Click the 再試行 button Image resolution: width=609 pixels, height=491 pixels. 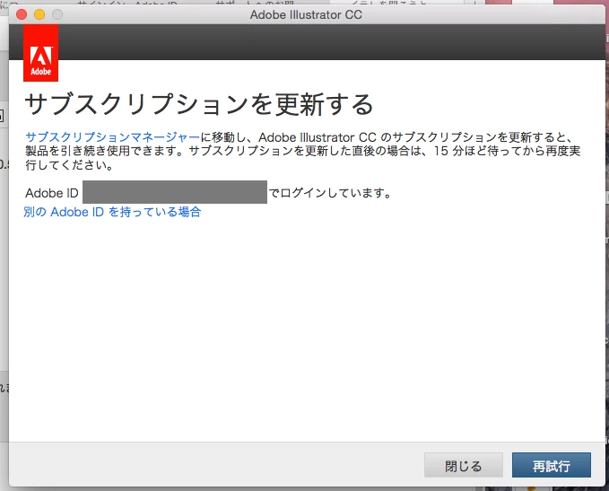coord(551,465)
